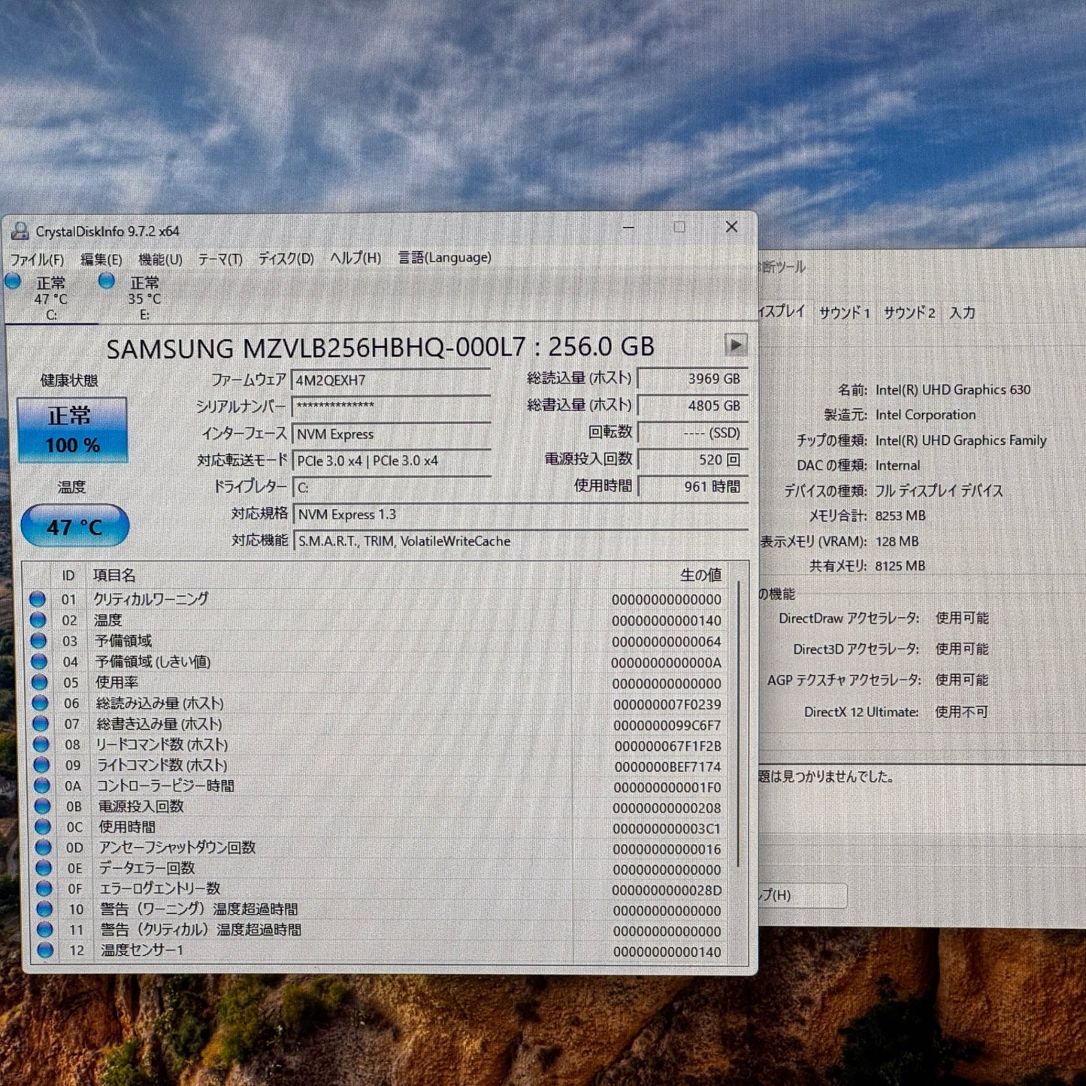This screenshot has height=1086, width=1086.
Task: Click the total host reads value 3969 GB
Action: (x=692, y=379)
